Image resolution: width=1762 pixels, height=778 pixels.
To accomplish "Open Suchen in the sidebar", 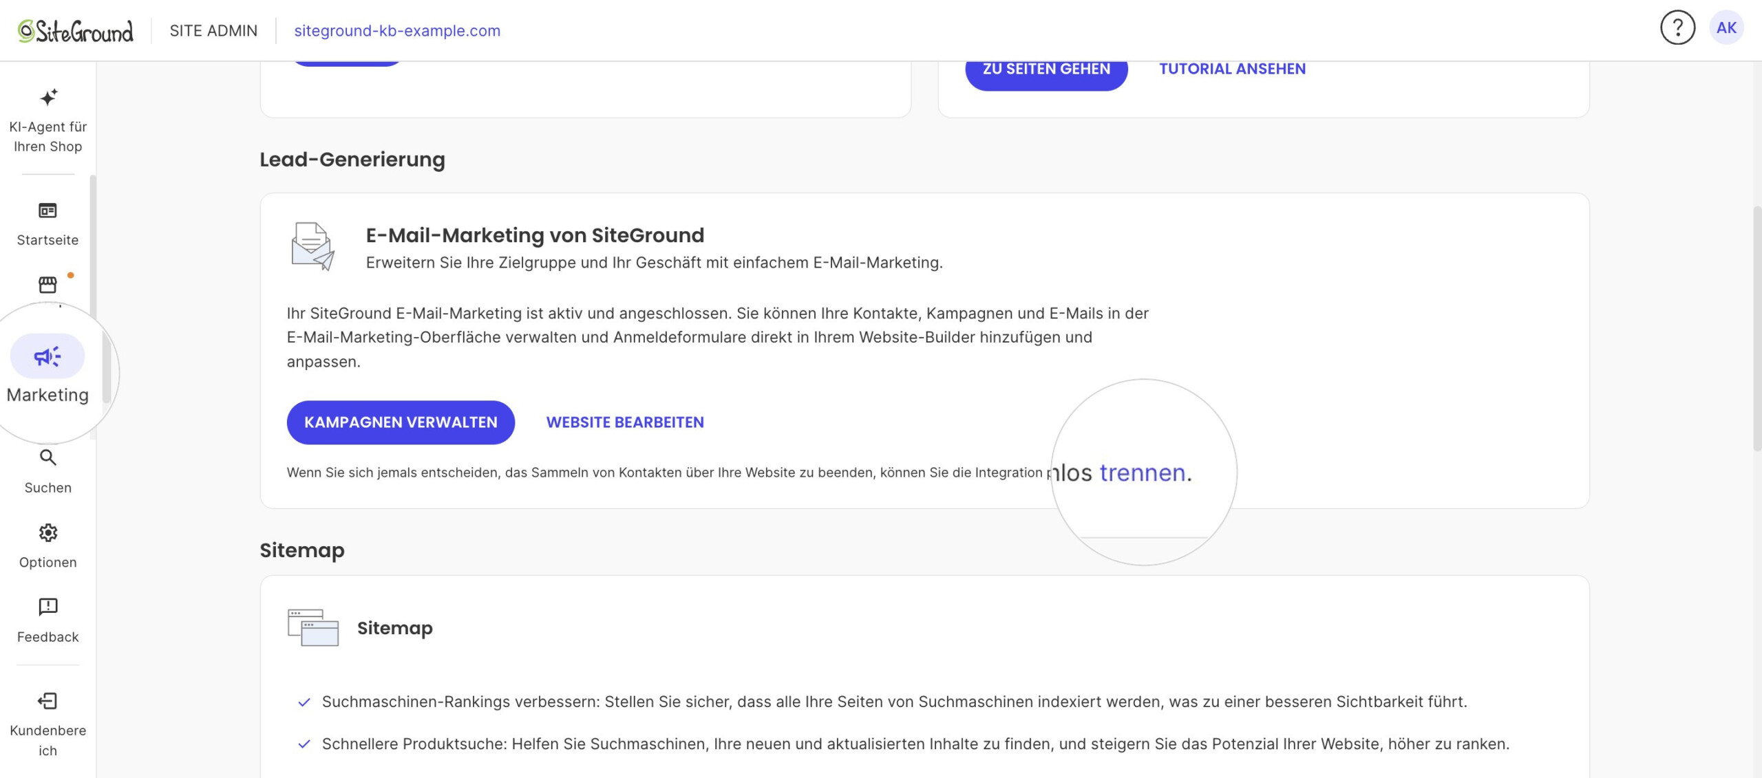I will (47, 472).
